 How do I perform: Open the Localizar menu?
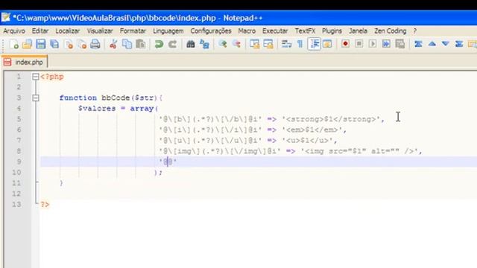coord(68,31)
